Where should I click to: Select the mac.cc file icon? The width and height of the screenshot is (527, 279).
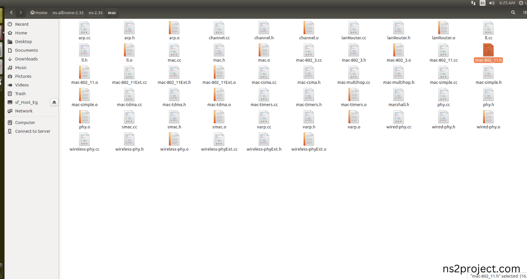tap(174, 50)
